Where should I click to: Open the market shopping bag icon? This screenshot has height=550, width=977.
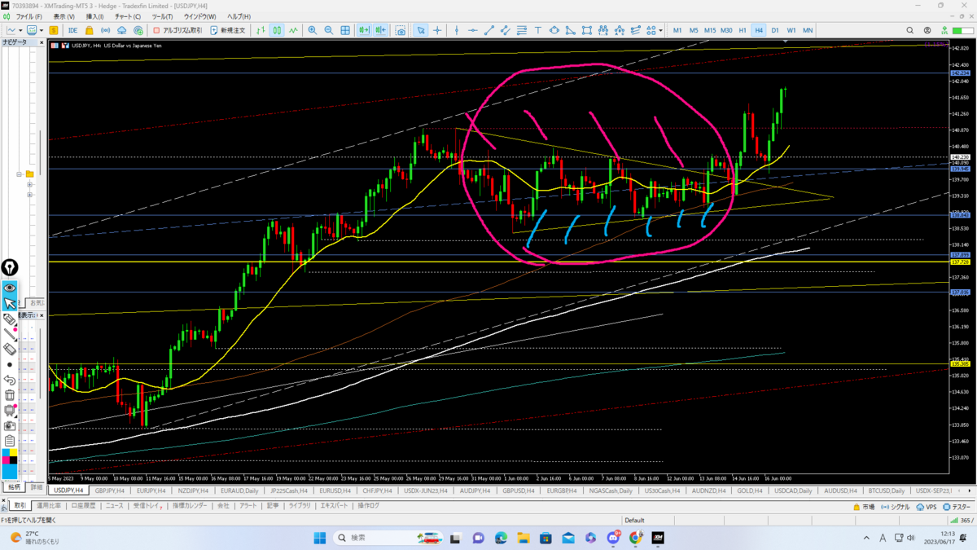90,30
